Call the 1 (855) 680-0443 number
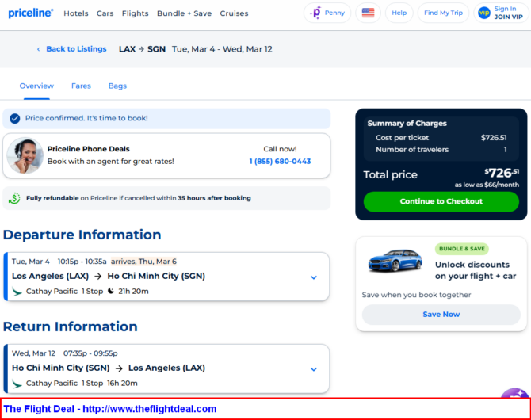The width and height of the screenshot is (531, 420). coord(280,162)
